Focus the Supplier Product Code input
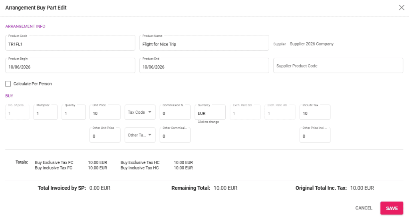Screen dimensions: 409x221 pyautogui.click(x=338, y=66)
